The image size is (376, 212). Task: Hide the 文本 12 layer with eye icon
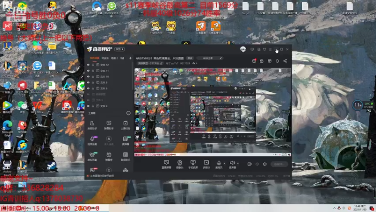pos(88,65)
